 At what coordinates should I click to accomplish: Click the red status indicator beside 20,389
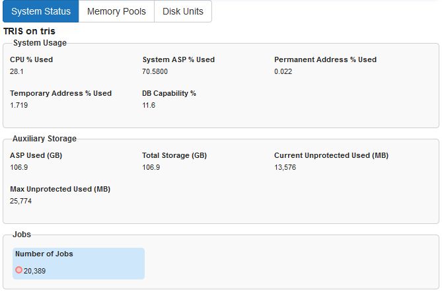pos(18,270)
